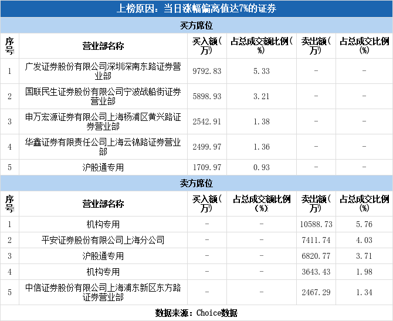Select the sell amount 10588.73
The width and height of the screenshot is (393, 321).
pyautogui.click(x=316, y=224)
